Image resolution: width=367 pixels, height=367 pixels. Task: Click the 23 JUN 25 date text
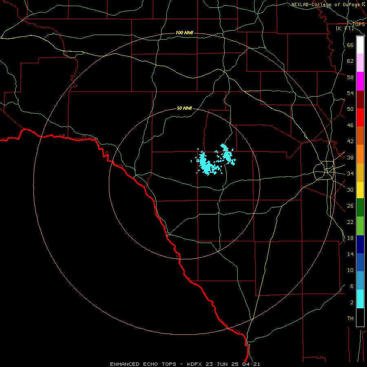(222, 364)
